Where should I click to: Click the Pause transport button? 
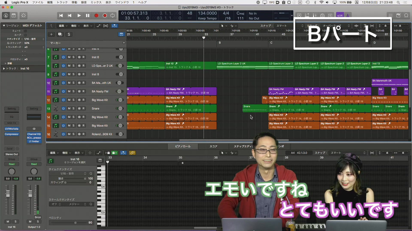pyautogui.click(x=88, y=15)
